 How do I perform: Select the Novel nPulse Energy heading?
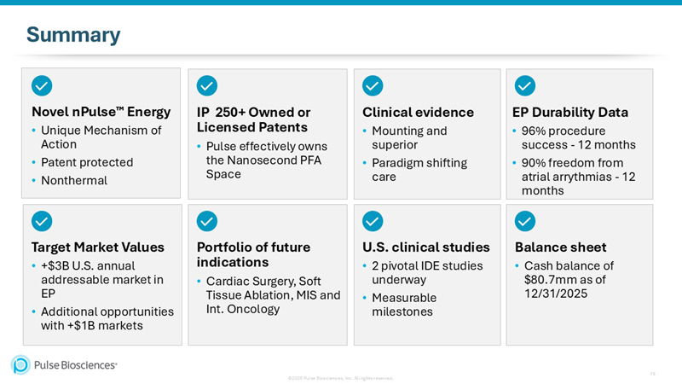(101, 112)
